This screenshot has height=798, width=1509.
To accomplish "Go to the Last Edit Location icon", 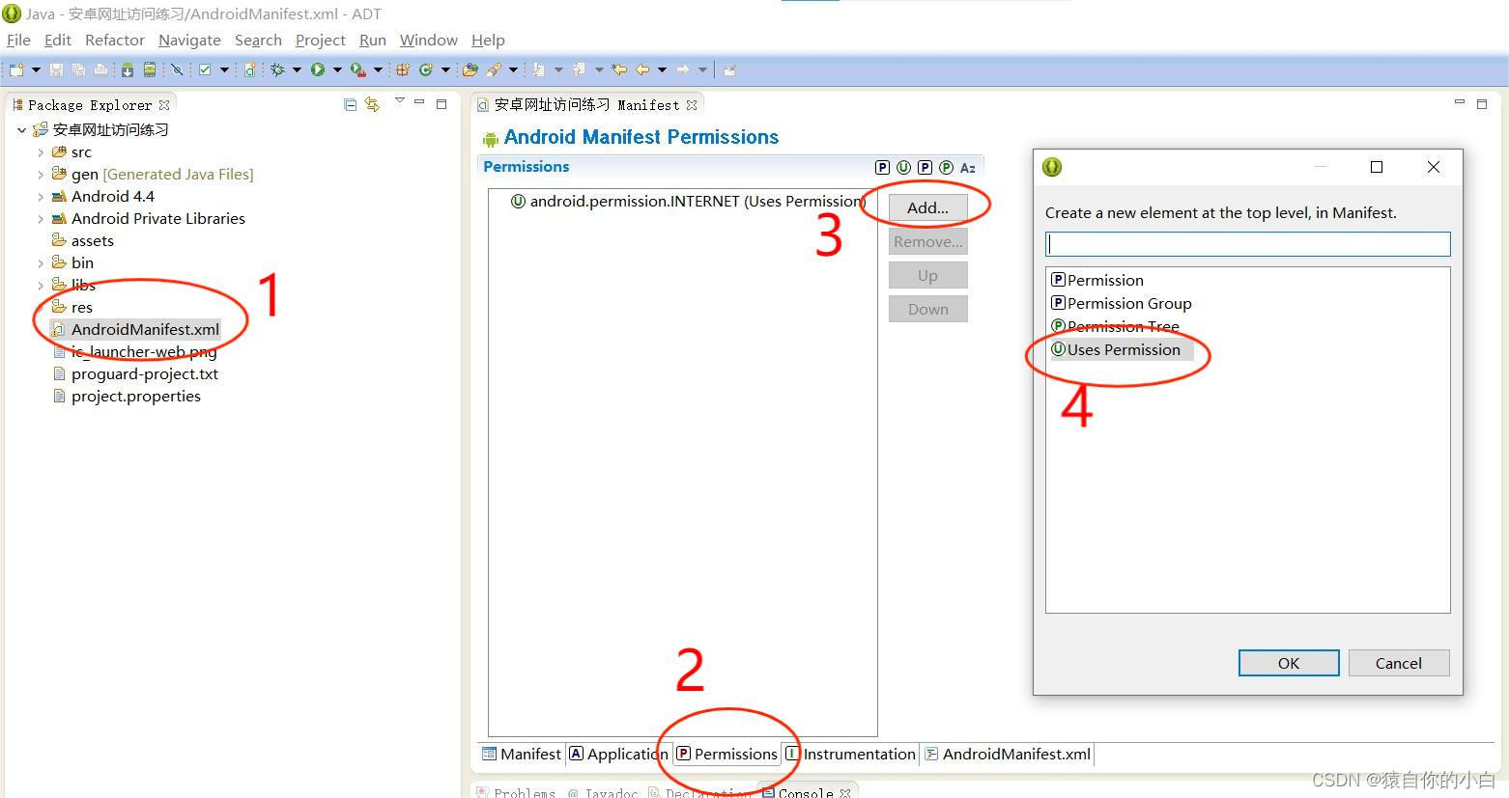I will coord(620,69).
